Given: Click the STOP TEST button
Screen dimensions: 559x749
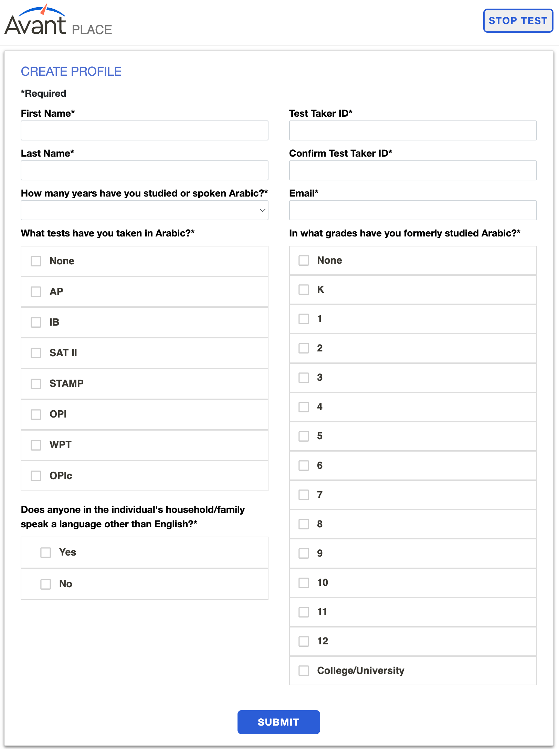Looking at the screenshot, I should point(518,21).
